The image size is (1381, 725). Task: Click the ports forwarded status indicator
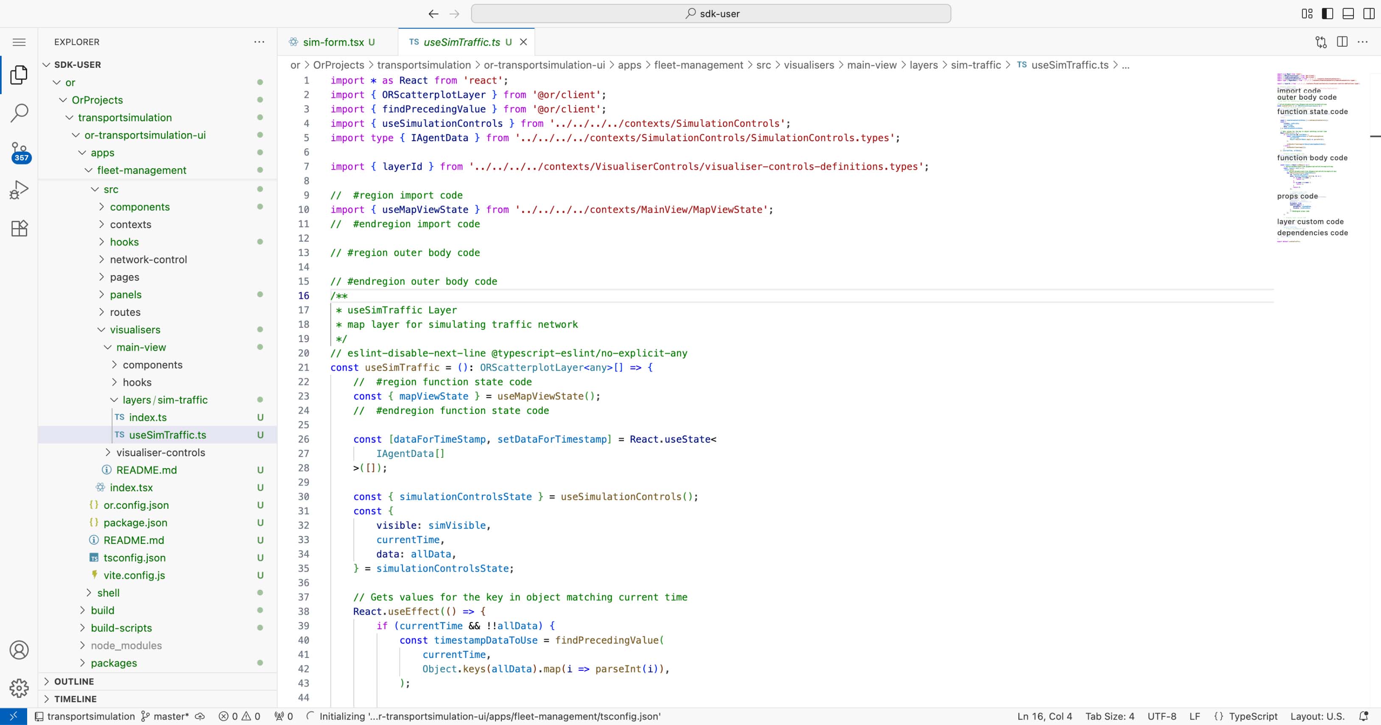284,717
